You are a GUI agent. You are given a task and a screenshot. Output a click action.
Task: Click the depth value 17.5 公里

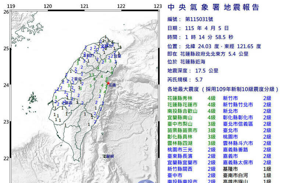[207, 71]
